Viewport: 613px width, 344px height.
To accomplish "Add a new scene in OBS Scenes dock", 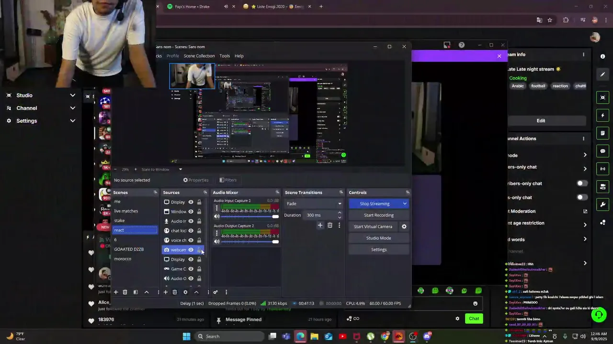I will click(x=115, y=292).
